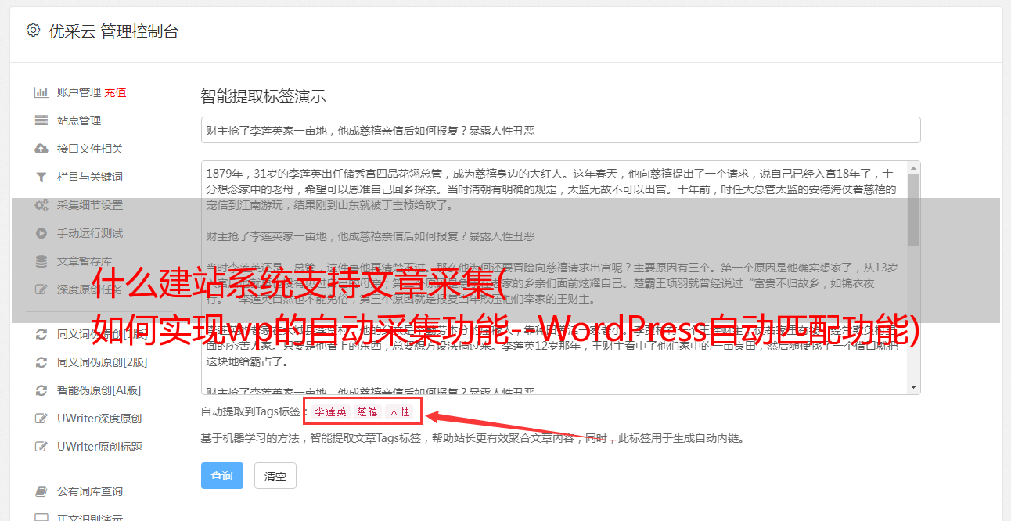The width and height of the screenshot is (1011, 521).
Task: Click the article title input field
Action: pos(560,130)
